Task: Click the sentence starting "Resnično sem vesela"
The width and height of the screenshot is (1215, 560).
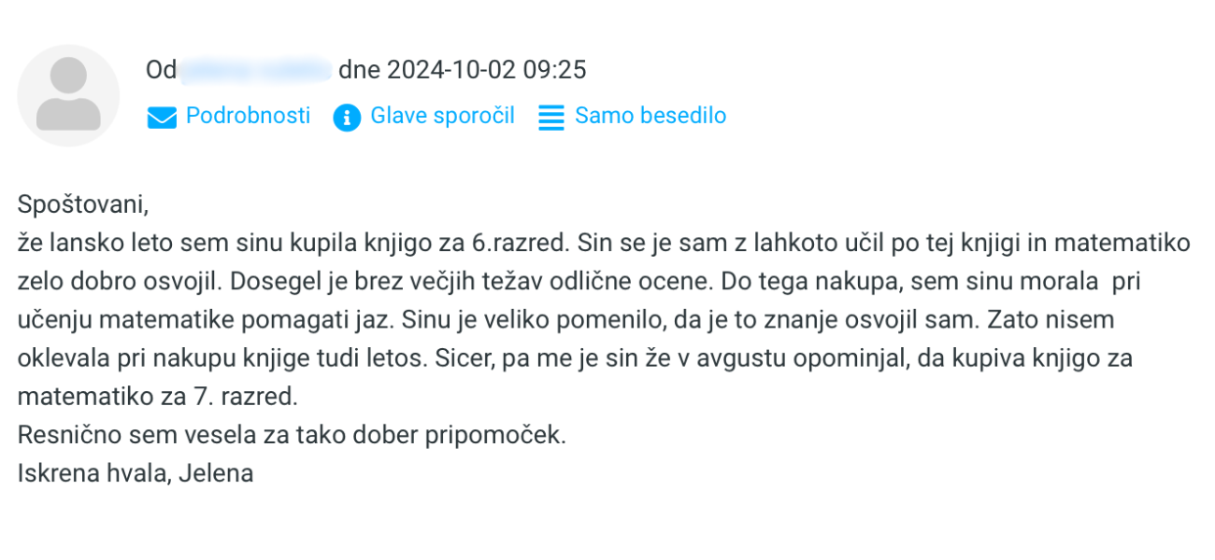Action: 292,435
